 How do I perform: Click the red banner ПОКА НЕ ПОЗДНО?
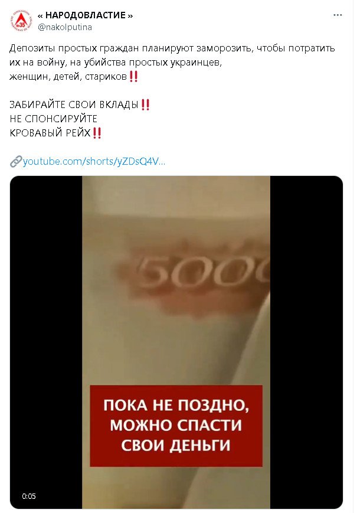click(176, 426)
